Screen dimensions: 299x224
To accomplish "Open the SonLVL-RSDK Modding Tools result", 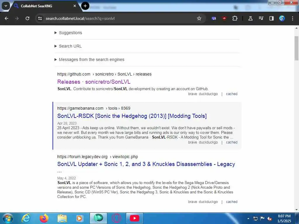I will (132, 116).
